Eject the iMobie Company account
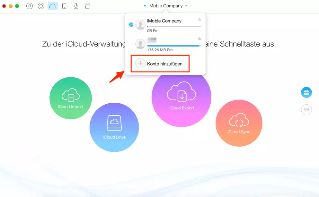The image size is (319, 197). point(199,20)
